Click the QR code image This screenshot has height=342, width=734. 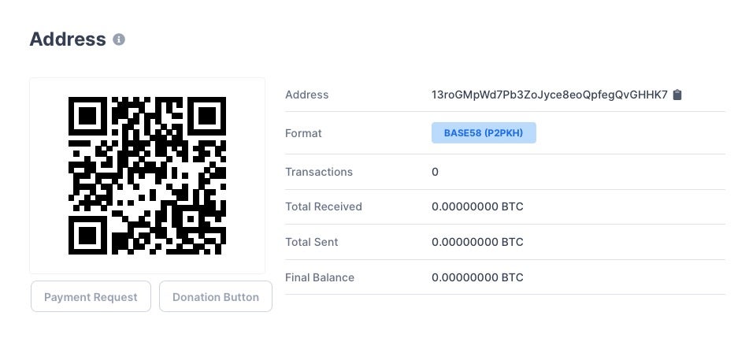pos(147,176)
